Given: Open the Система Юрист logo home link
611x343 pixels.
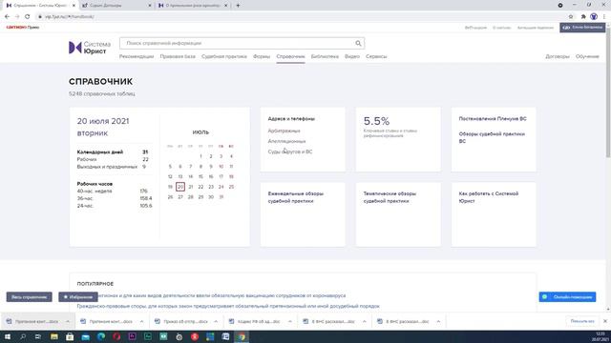Looking at the screenshot, I should click(90, 48).
